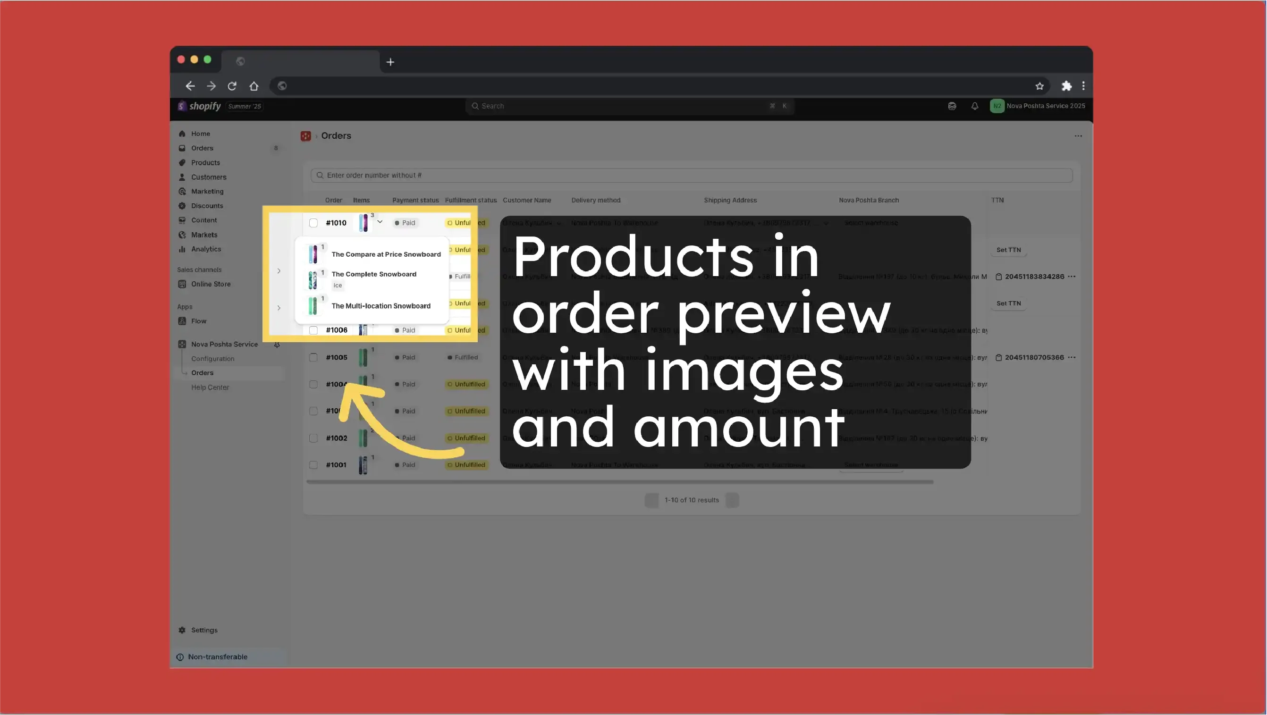Open browser extensions puzzle icon
The image size is (1267, 715).
[1066, 86]
